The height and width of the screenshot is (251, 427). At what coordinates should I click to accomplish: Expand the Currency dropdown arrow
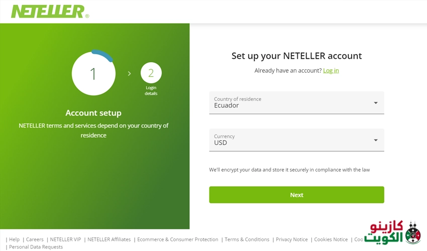376,140
